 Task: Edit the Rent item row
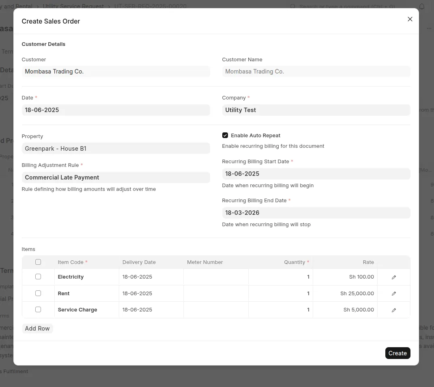[393, 293]
